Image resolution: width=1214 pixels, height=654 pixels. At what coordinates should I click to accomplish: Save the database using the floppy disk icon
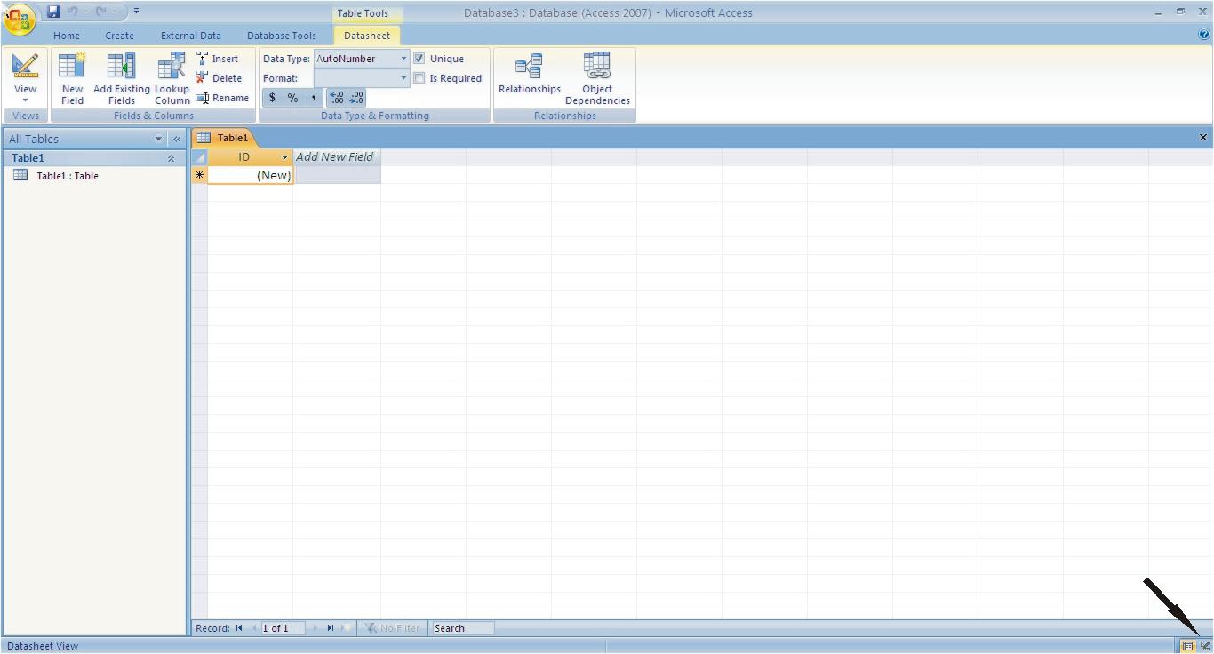[53, 12]
